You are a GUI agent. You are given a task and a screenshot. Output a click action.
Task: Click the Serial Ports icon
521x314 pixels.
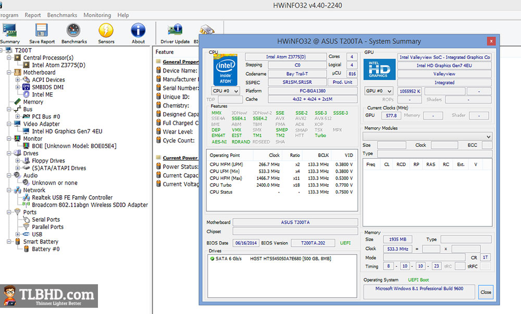[x=26, y=220]
